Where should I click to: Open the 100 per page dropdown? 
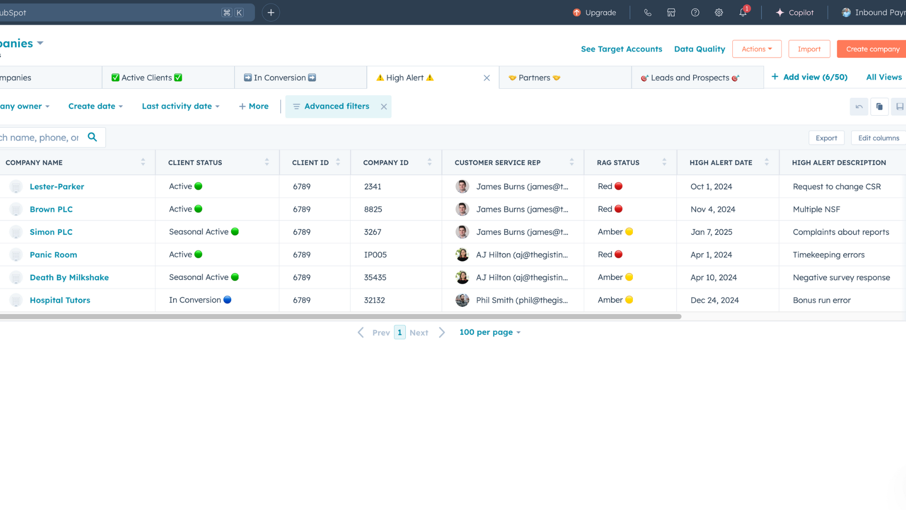(490, 332)
